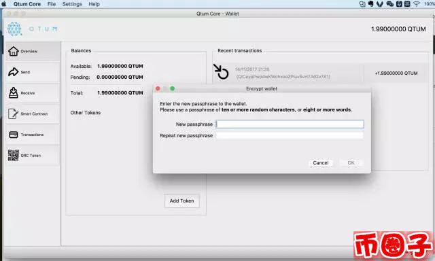Screen dimensions: 435x261
Task: Open the Overview home icon
Action: pyautogui.click(x=14, y=51)
